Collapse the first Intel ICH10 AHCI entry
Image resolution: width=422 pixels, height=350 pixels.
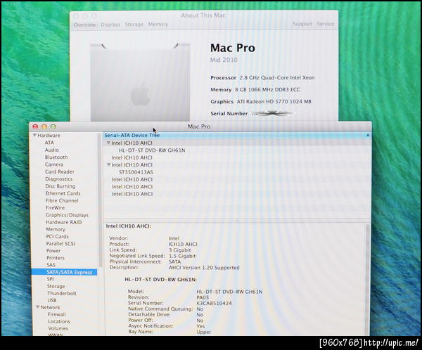[x=108, y=143]
